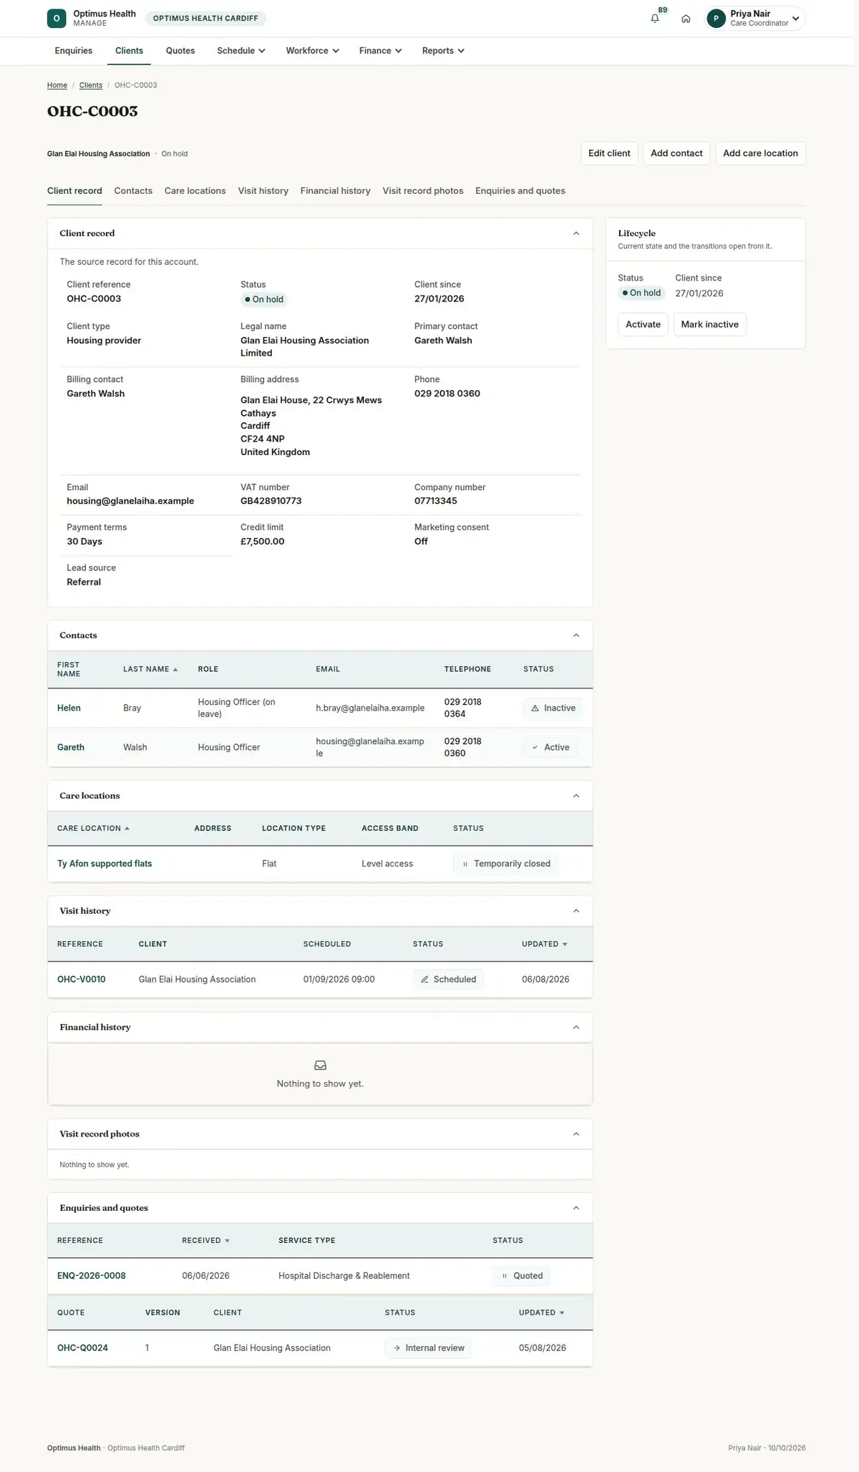The width and height of the screenshot is (859, 1472).
Task: Sort contacts by Last Name column
Action: 150,669
